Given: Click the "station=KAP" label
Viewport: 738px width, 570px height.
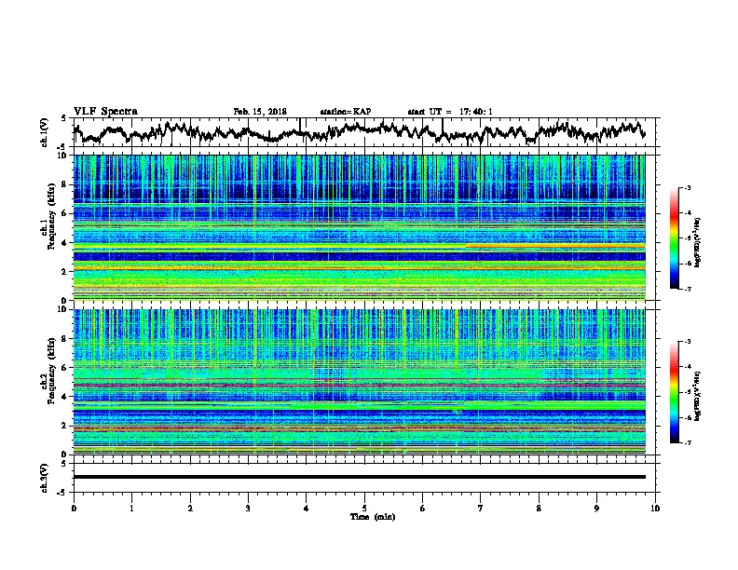Looking at the screenshot, I should pos(346,112).
